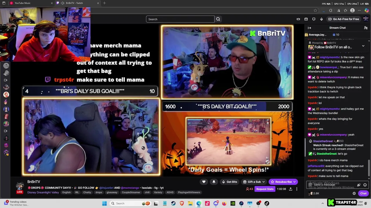Open the Gift a Sub dropdown
This screenshot has height=208, width=371.
pos(254,182)
